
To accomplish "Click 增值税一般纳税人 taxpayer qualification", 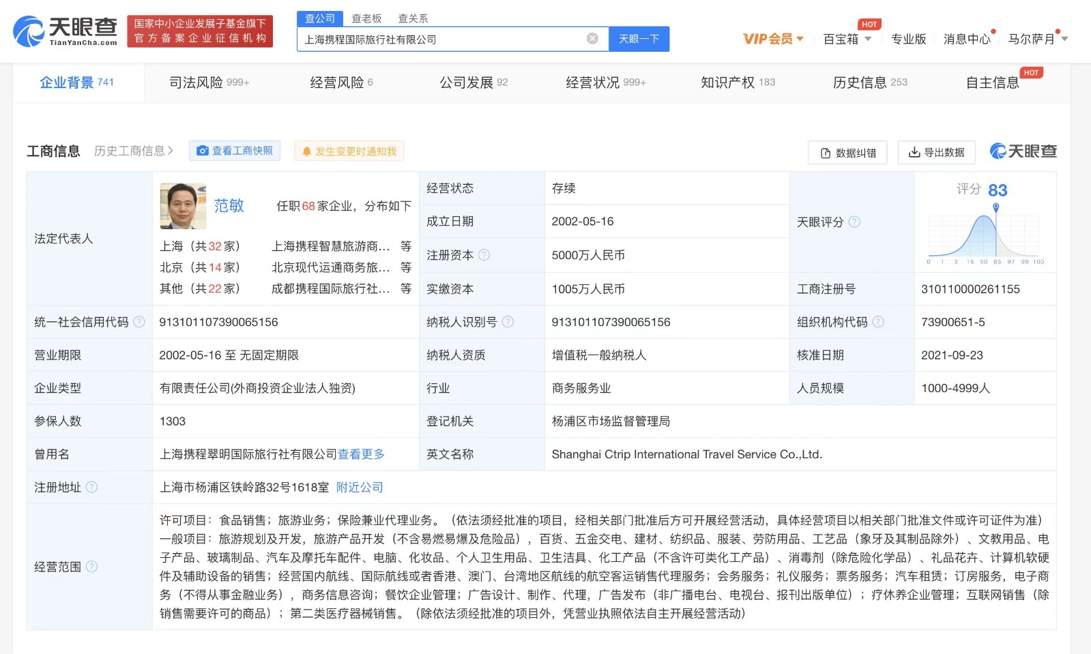I will point(599,355).
